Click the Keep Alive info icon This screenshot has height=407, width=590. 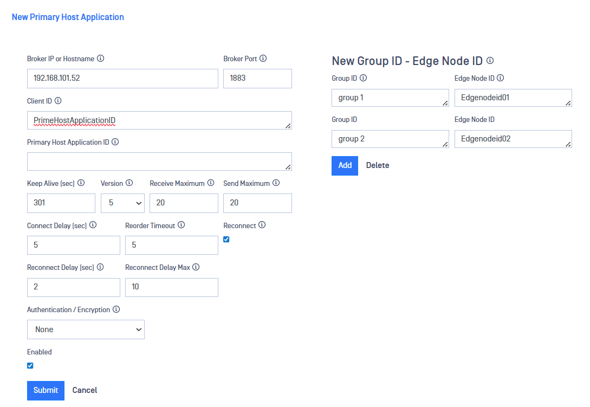point(81,183)
